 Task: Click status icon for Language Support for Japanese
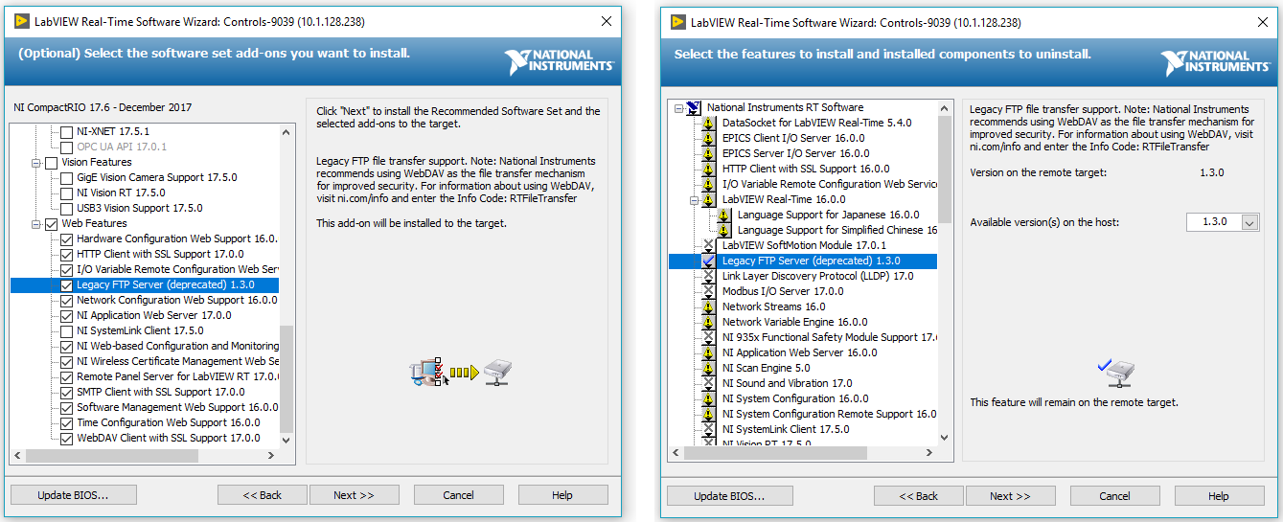click(724, 215)
